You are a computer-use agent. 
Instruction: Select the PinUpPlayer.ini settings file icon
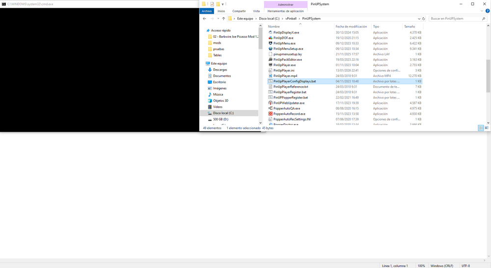[x=270, y=71]
